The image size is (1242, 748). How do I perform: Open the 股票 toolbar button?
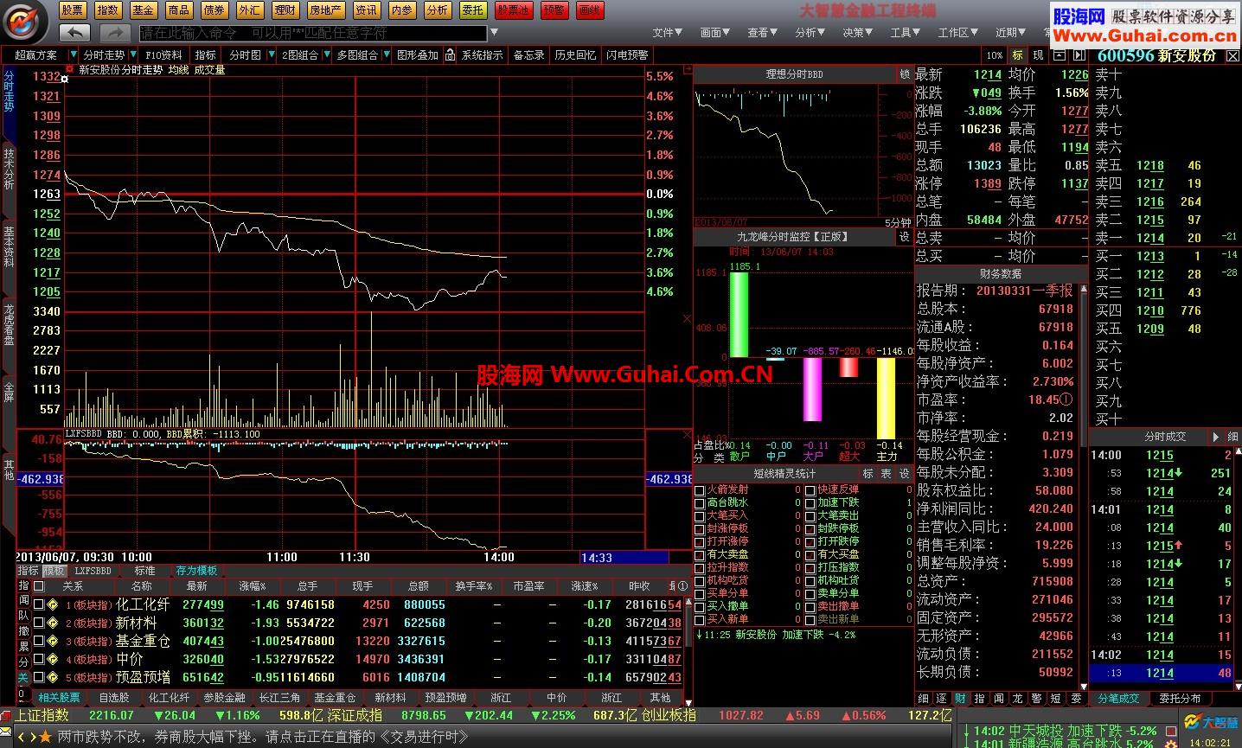72,10
